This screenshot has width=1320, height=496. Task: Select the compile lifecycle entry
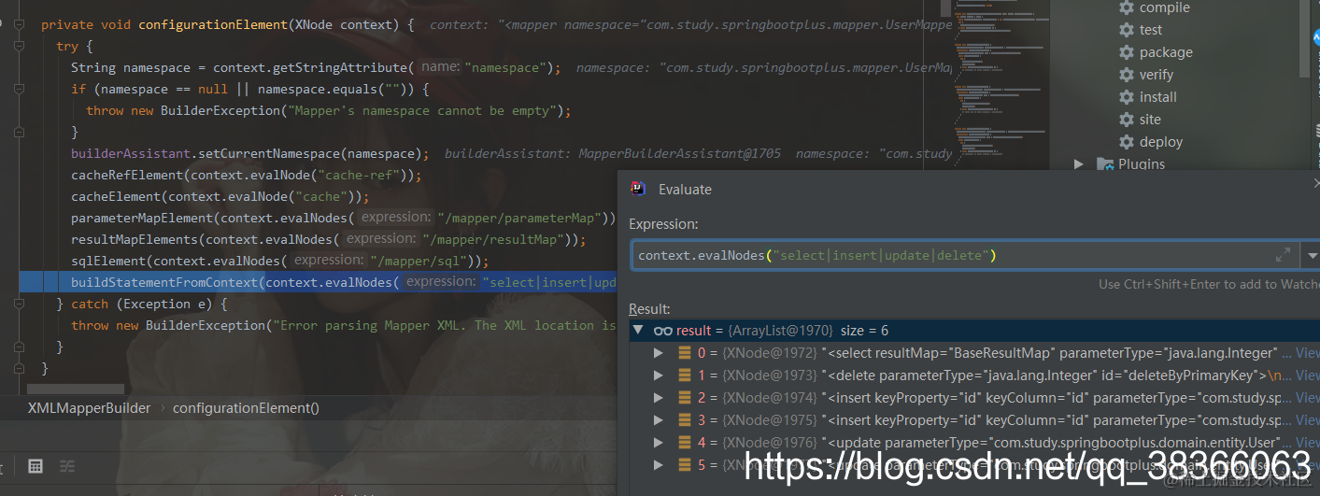tap(1164, 7)
